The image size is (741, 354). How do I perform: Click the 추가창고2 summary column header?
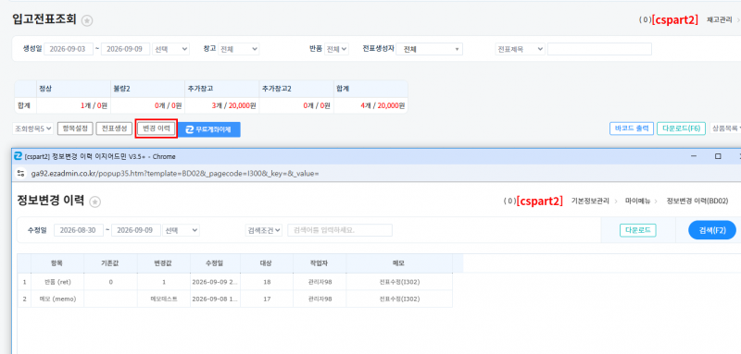(x=296, y=88)
